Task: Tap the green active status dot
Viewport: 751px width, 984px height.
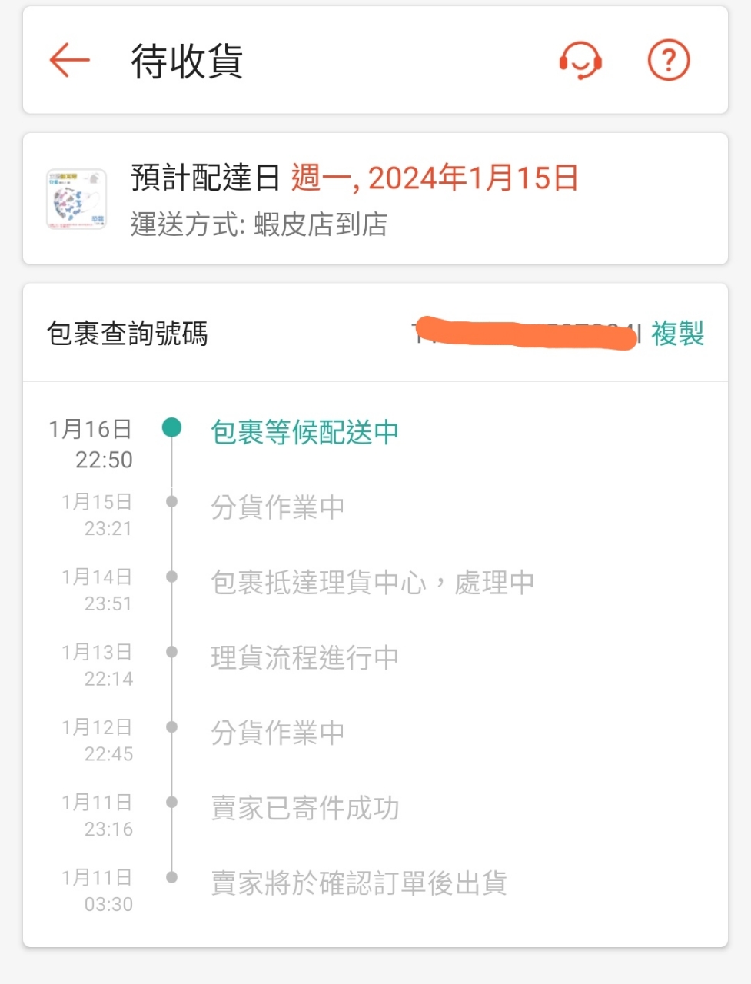Action: pyautogui.click(x=172, y=427)
